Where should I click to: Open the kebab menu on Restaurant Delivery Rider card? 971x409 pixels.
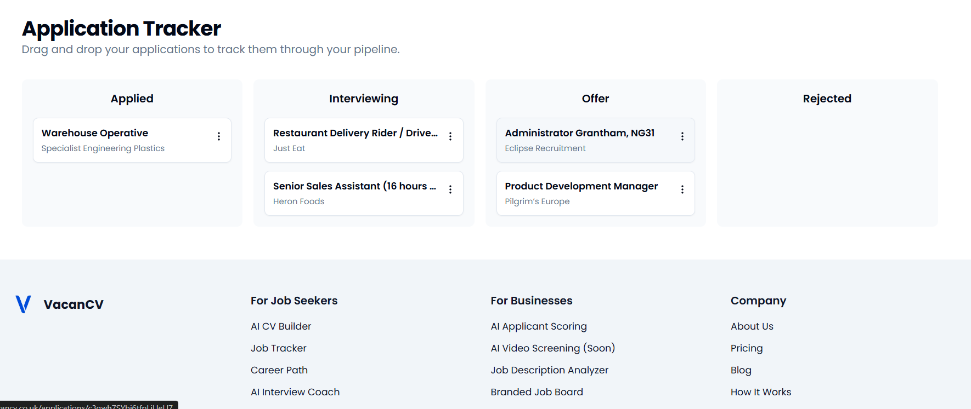[450, 136]
